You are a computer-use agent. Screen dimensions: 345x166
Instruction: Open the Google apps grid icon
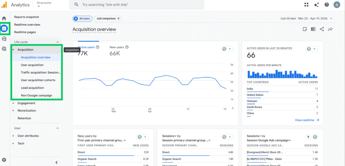[x=306, y=5]
